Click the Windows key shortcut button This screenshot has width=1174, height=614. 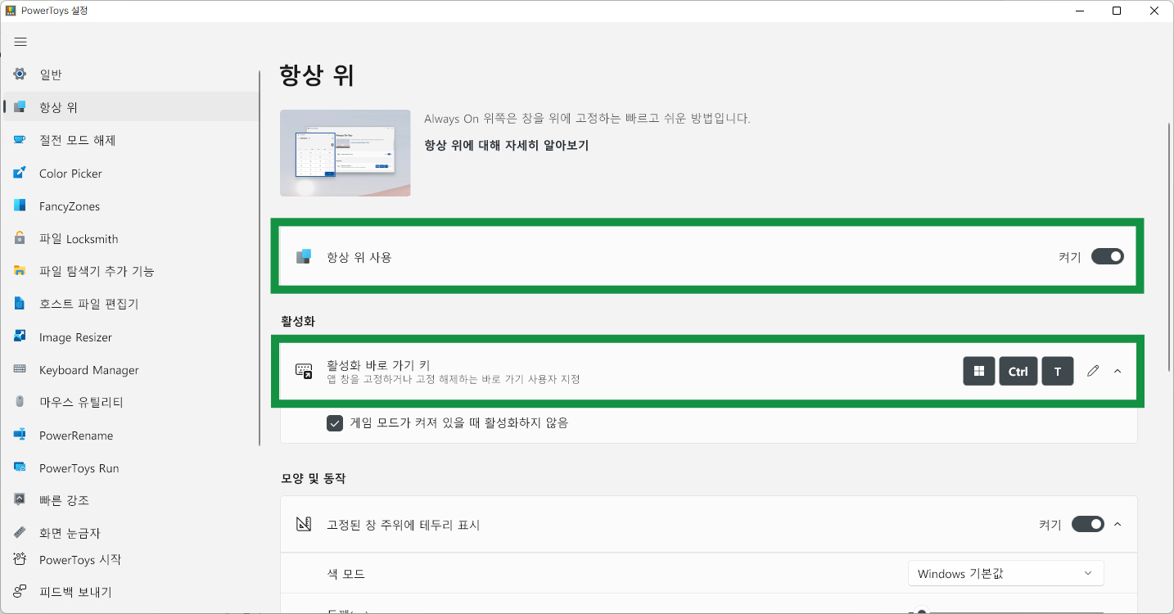(979, 371)
